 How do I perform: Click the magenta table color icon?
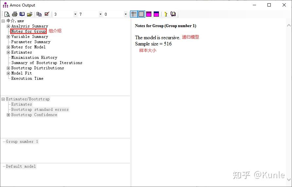pos(149,14)
